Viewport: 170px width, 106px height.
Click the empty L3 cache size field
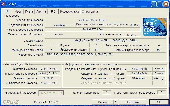(139, 83)
